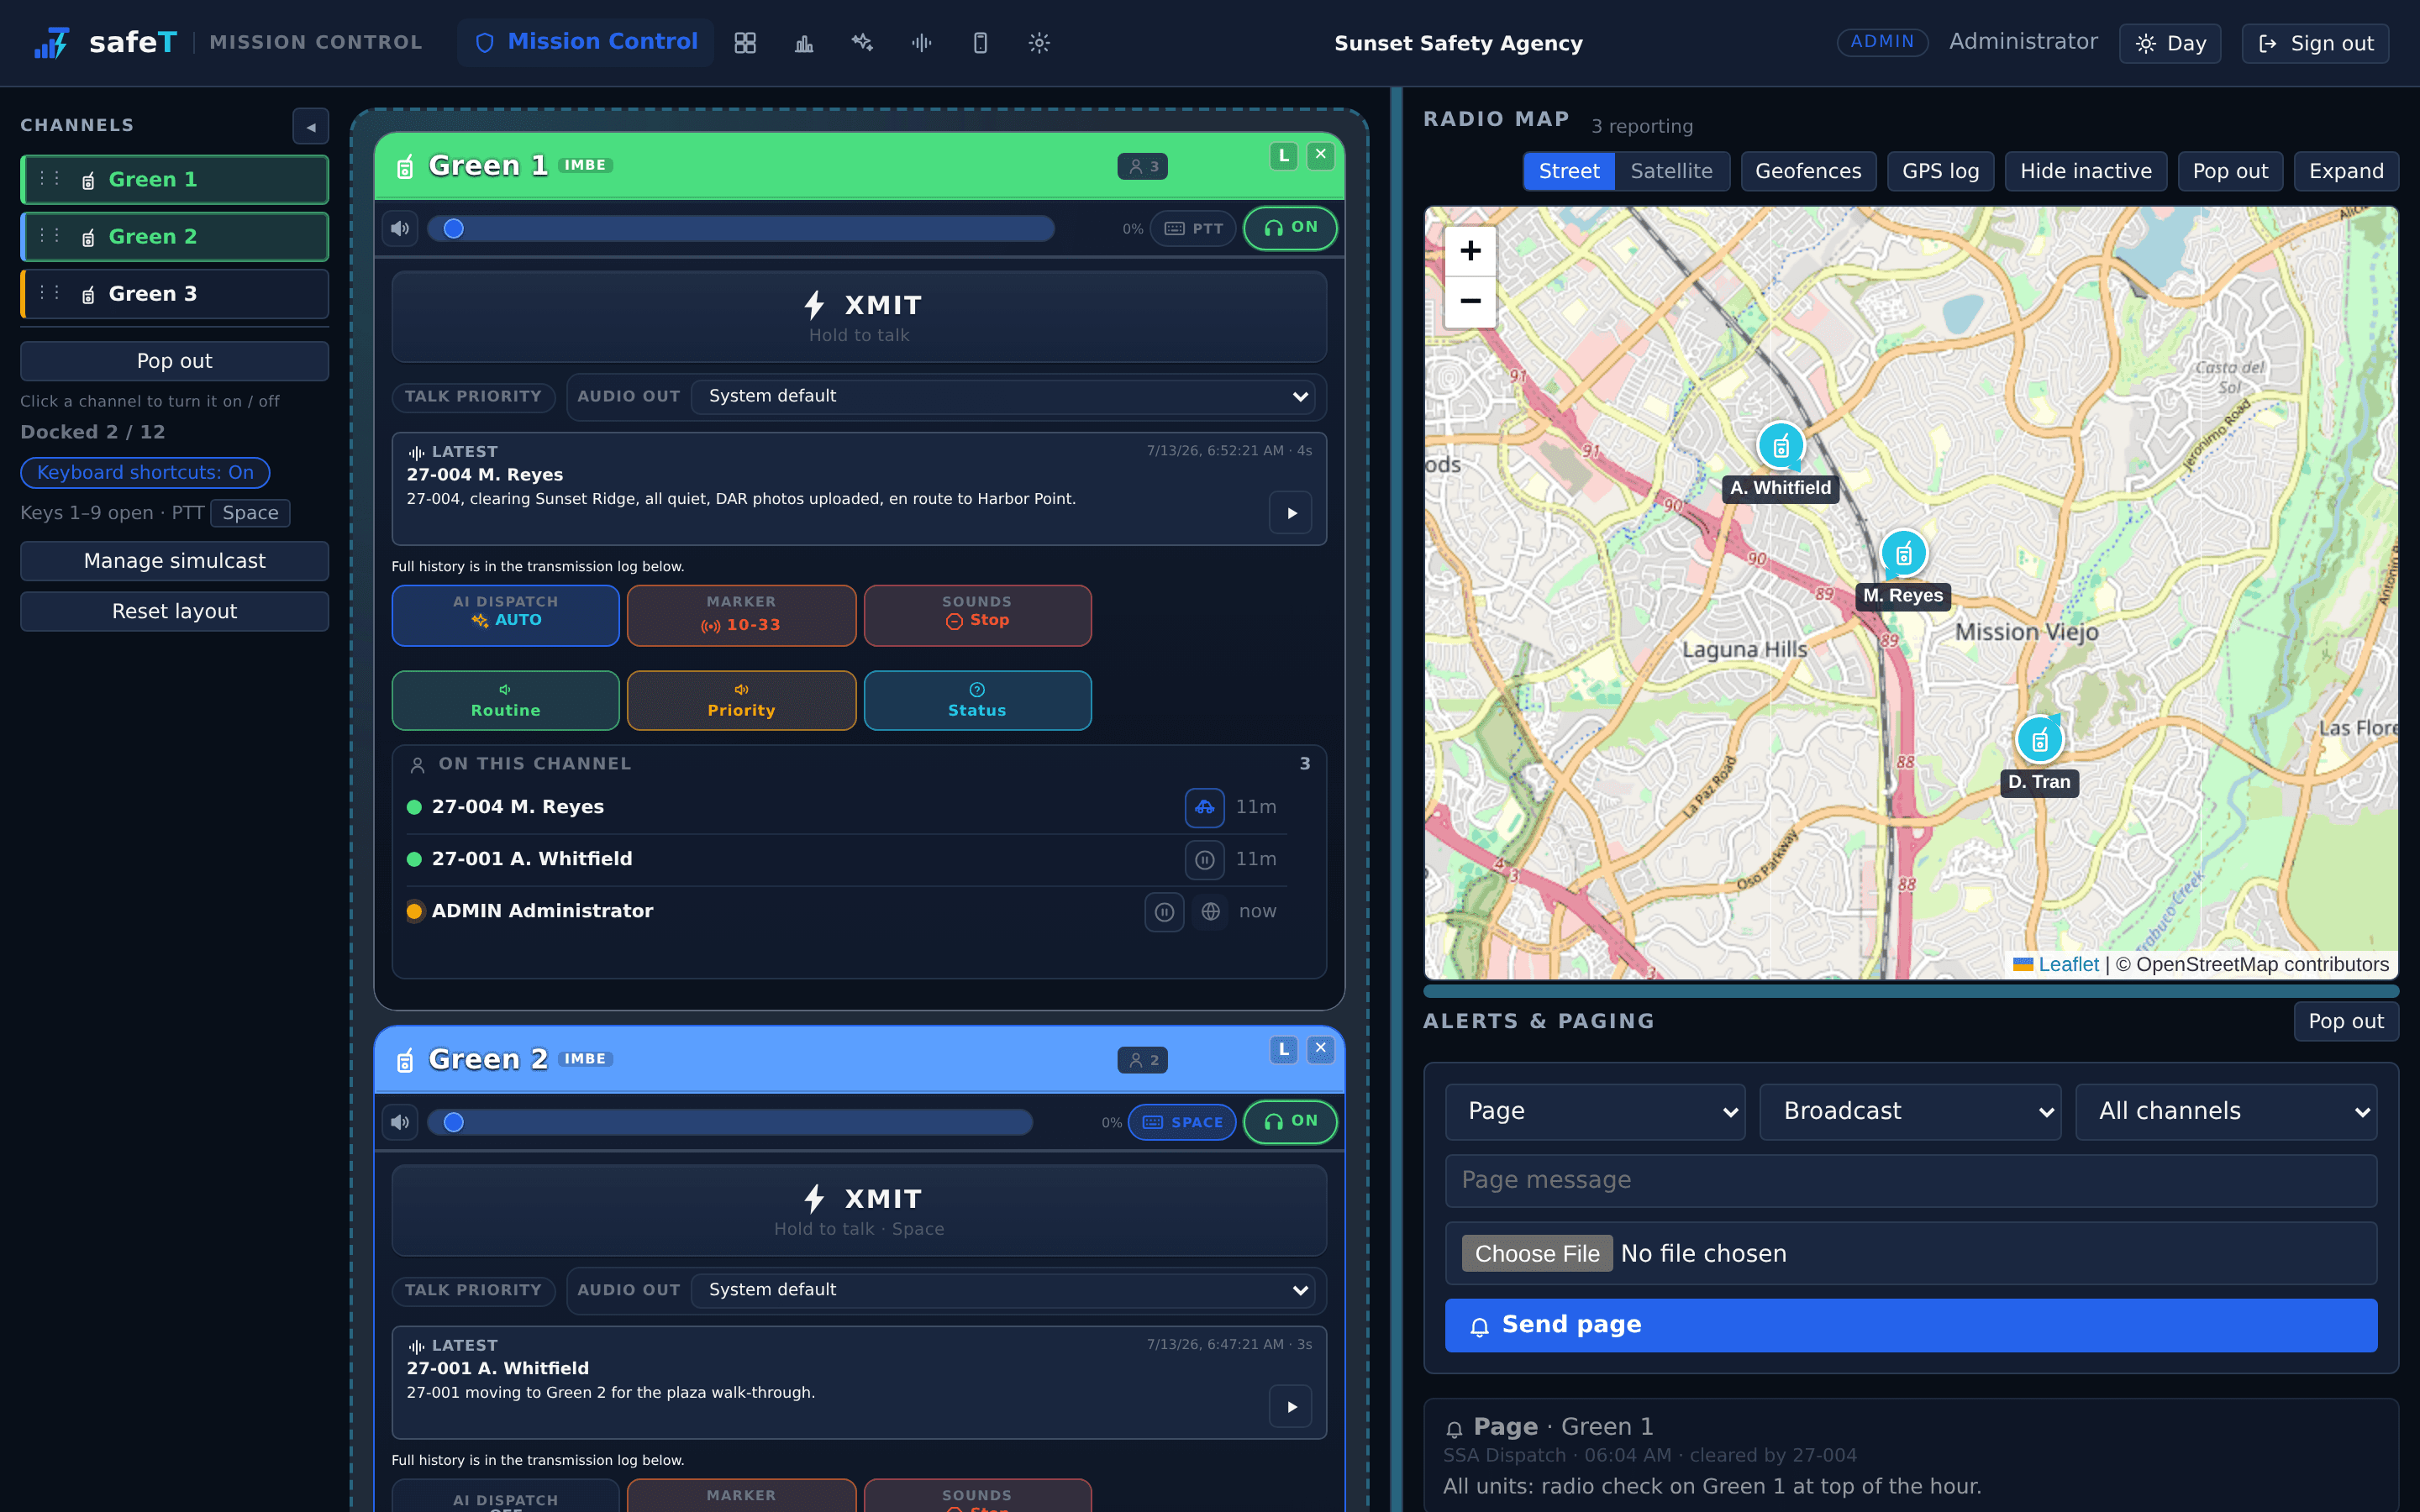Image resolution: width=2420 pixels, height=1512 pixels.
Task: Switch to Day theme
Action: click(x=2170, y=44)
